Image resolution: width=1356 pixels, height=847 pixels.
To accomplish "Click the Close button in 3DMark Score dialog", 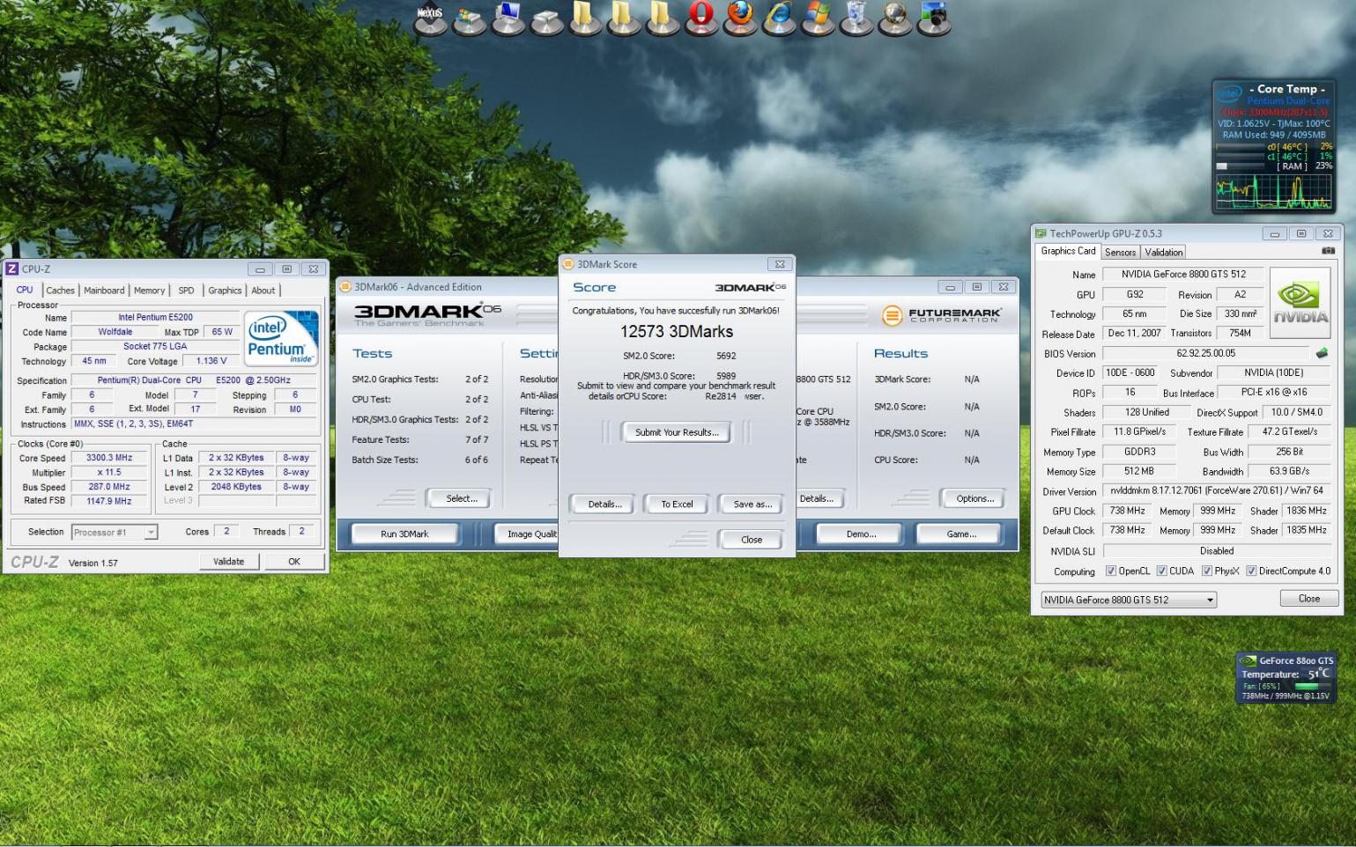I will tap(752, 540).
